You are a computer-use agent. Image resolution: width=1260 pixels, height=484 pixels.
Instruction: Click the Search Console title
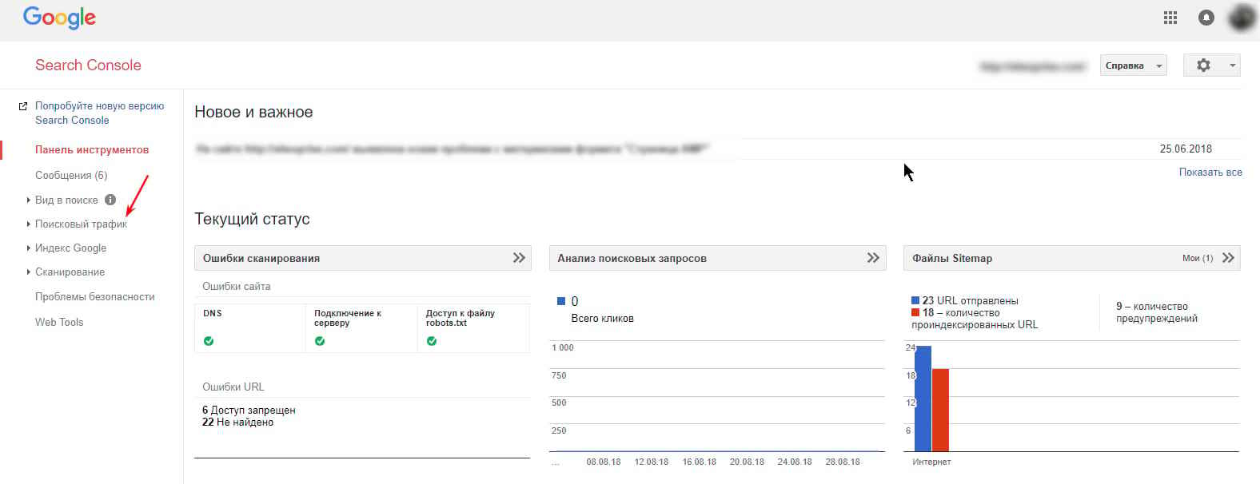tap(88, 65)
